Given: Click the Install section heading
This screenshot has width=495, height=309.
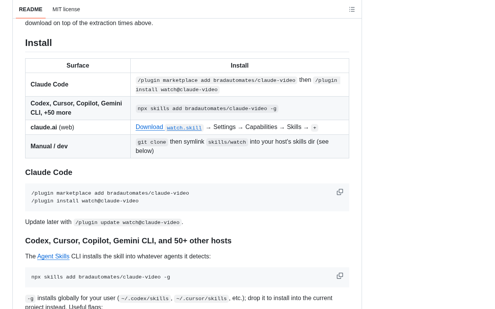Looking at the screenshot, I should [39, 43].
